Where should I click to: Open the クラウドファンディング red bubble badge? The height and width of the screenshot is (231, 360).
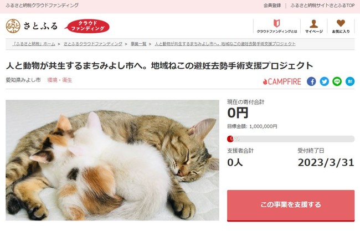pos(88,26)
